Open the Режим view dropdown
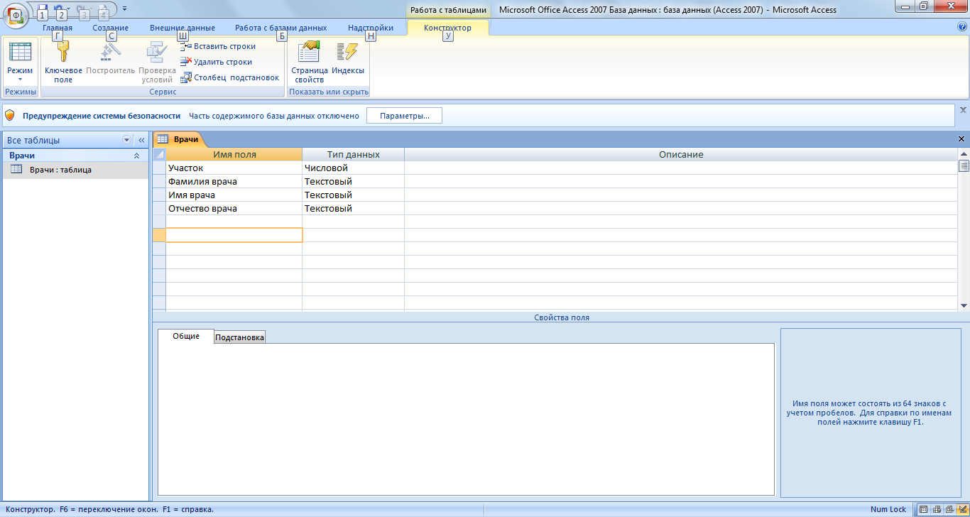 point(20,78)
